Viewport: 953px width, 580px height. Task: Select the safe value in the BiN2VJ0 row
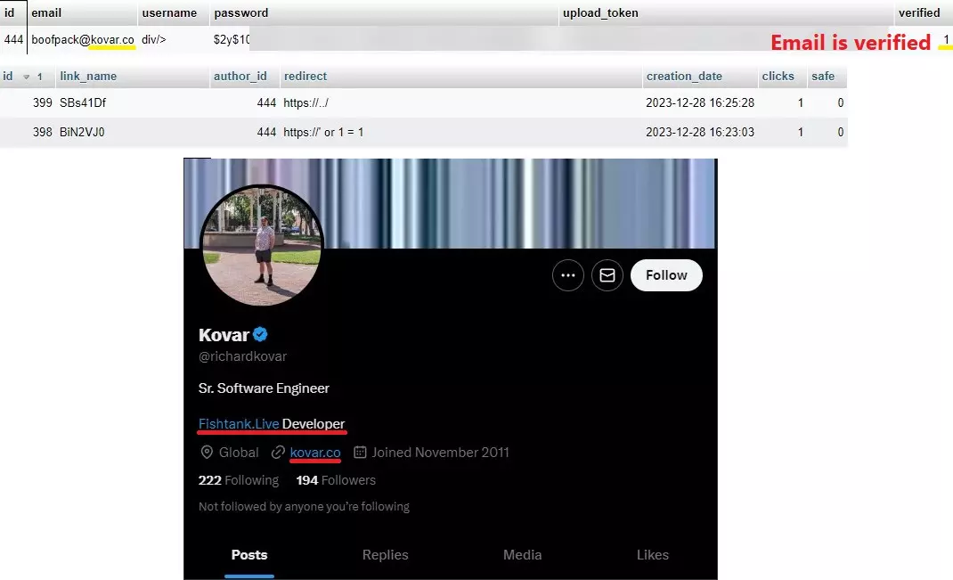[841, 132]
